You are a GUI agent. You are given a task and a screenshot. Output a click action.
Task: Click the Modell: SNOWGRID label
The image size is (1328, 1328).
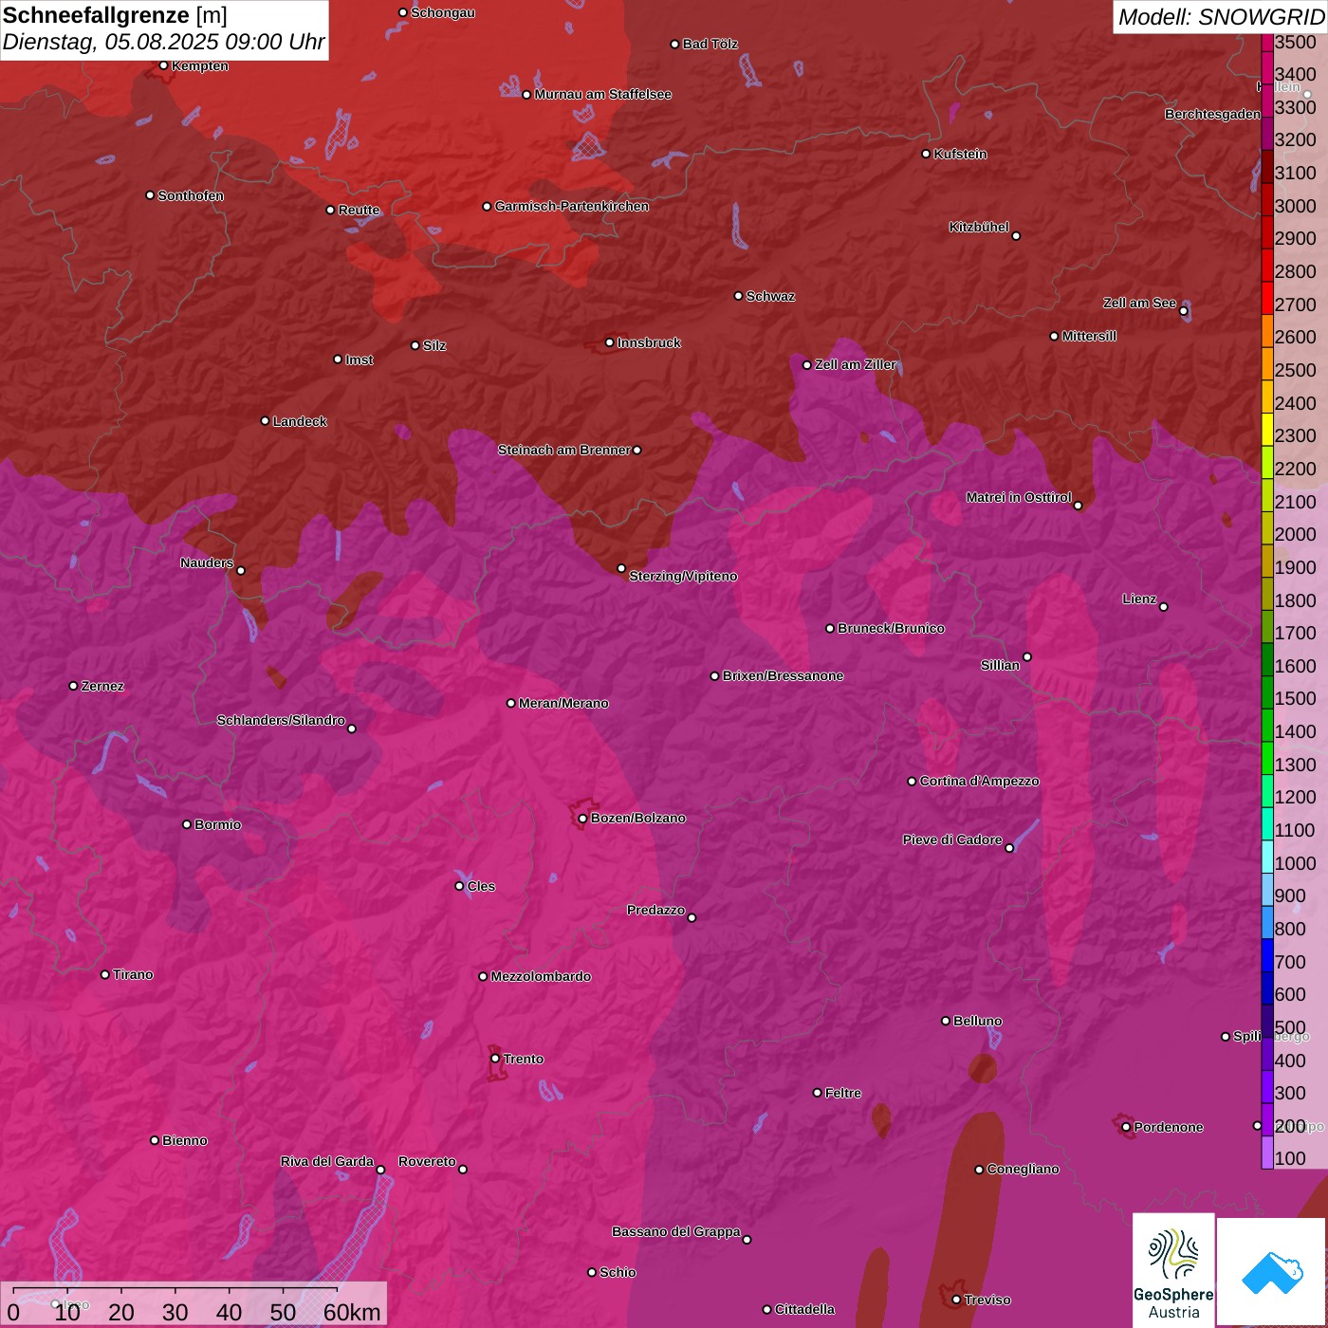(1222, 17)
